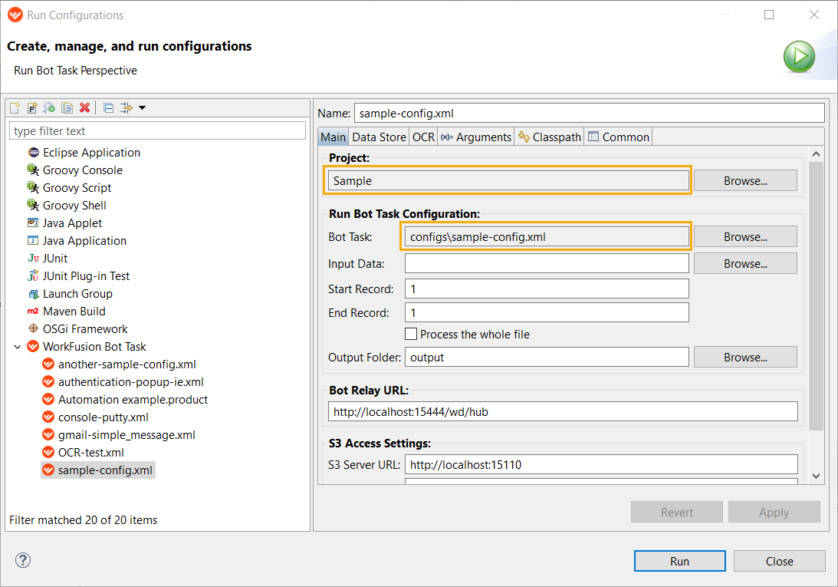The height and width of the screenshot is (587, 838).
Task: Click the Close button
Action: coord(779,562)
